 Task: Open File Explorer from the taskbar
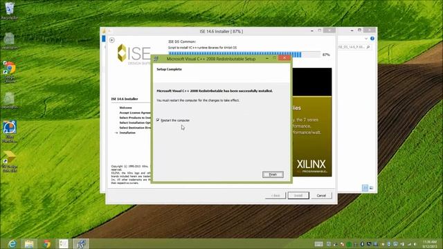(29, 243)
